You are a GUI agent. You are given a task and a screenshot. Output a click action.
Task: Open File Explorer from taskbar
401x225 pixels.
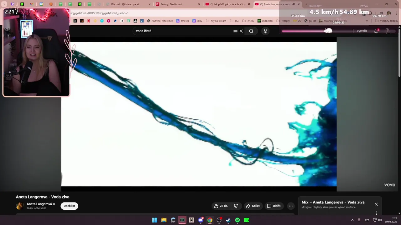click(x=164, y=220)
